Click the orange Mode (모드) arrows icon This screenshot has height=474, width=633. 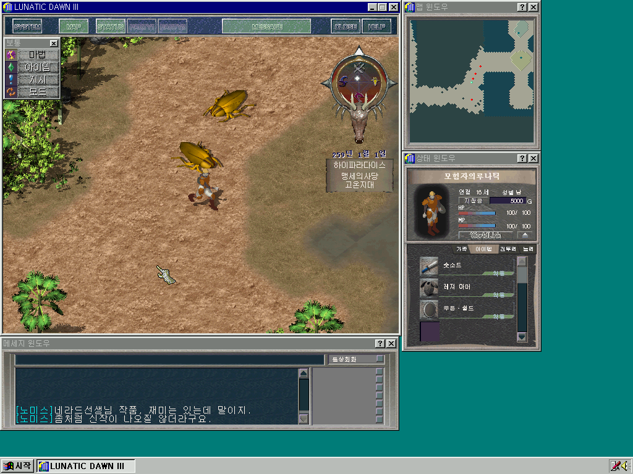pyautogui.click(x=11, y=92)
